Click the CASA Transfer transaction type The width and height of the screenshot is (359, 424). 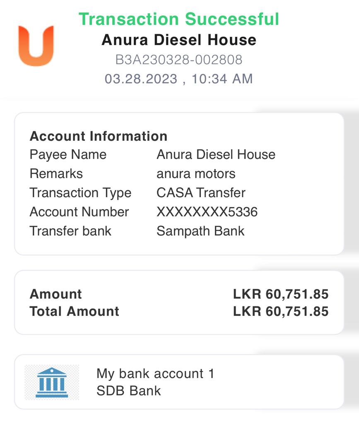pyautogui.click(x=201, y=193)
